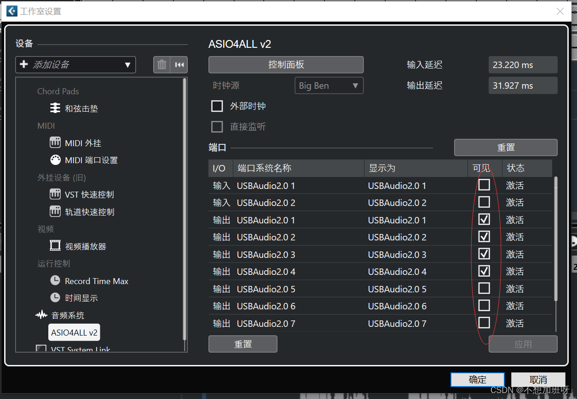Enable 外部时钟 checkbox
Viewport: 577px width, 399px height.
217,106
